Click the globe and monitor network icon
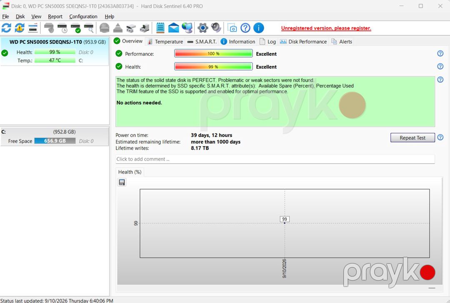Screen dimensions: 450x303 (x=187, y=28)
